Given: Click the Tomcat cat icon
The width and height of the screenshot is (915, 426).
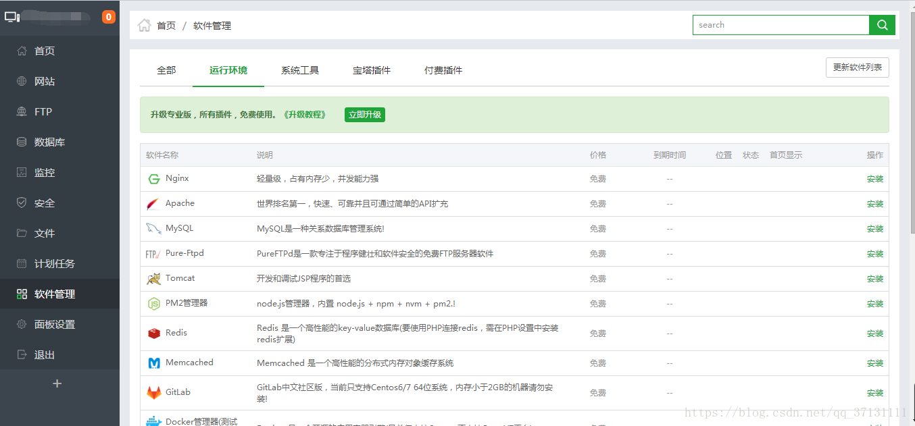Looking at the screenshot, I should 153,278.
